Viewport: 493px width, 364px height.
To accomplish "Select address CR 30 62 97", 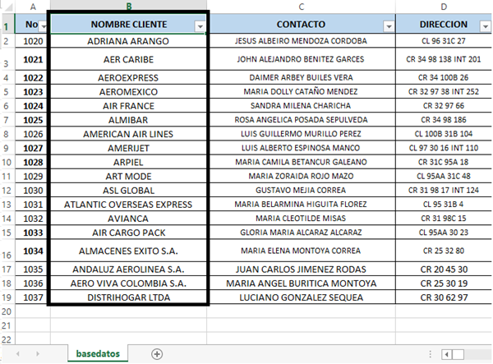I will 444,297.
